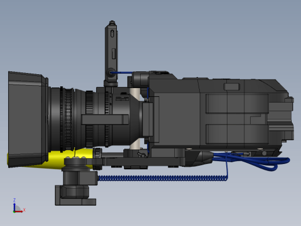Viewport: 301px width, 226px height.
Task: Click the blue coiled cable under the camera
Action: point(163,178)
